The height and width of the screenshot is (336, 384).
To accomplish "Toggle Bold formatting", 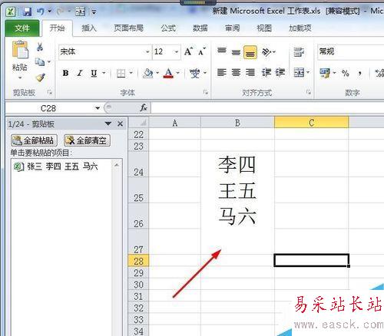I will (x=65, y=73).
